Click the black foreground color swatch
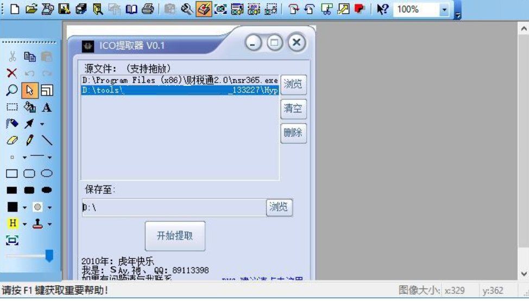This screenshot has height=301, width=529. pyautogui.click(x=12, y=207)
